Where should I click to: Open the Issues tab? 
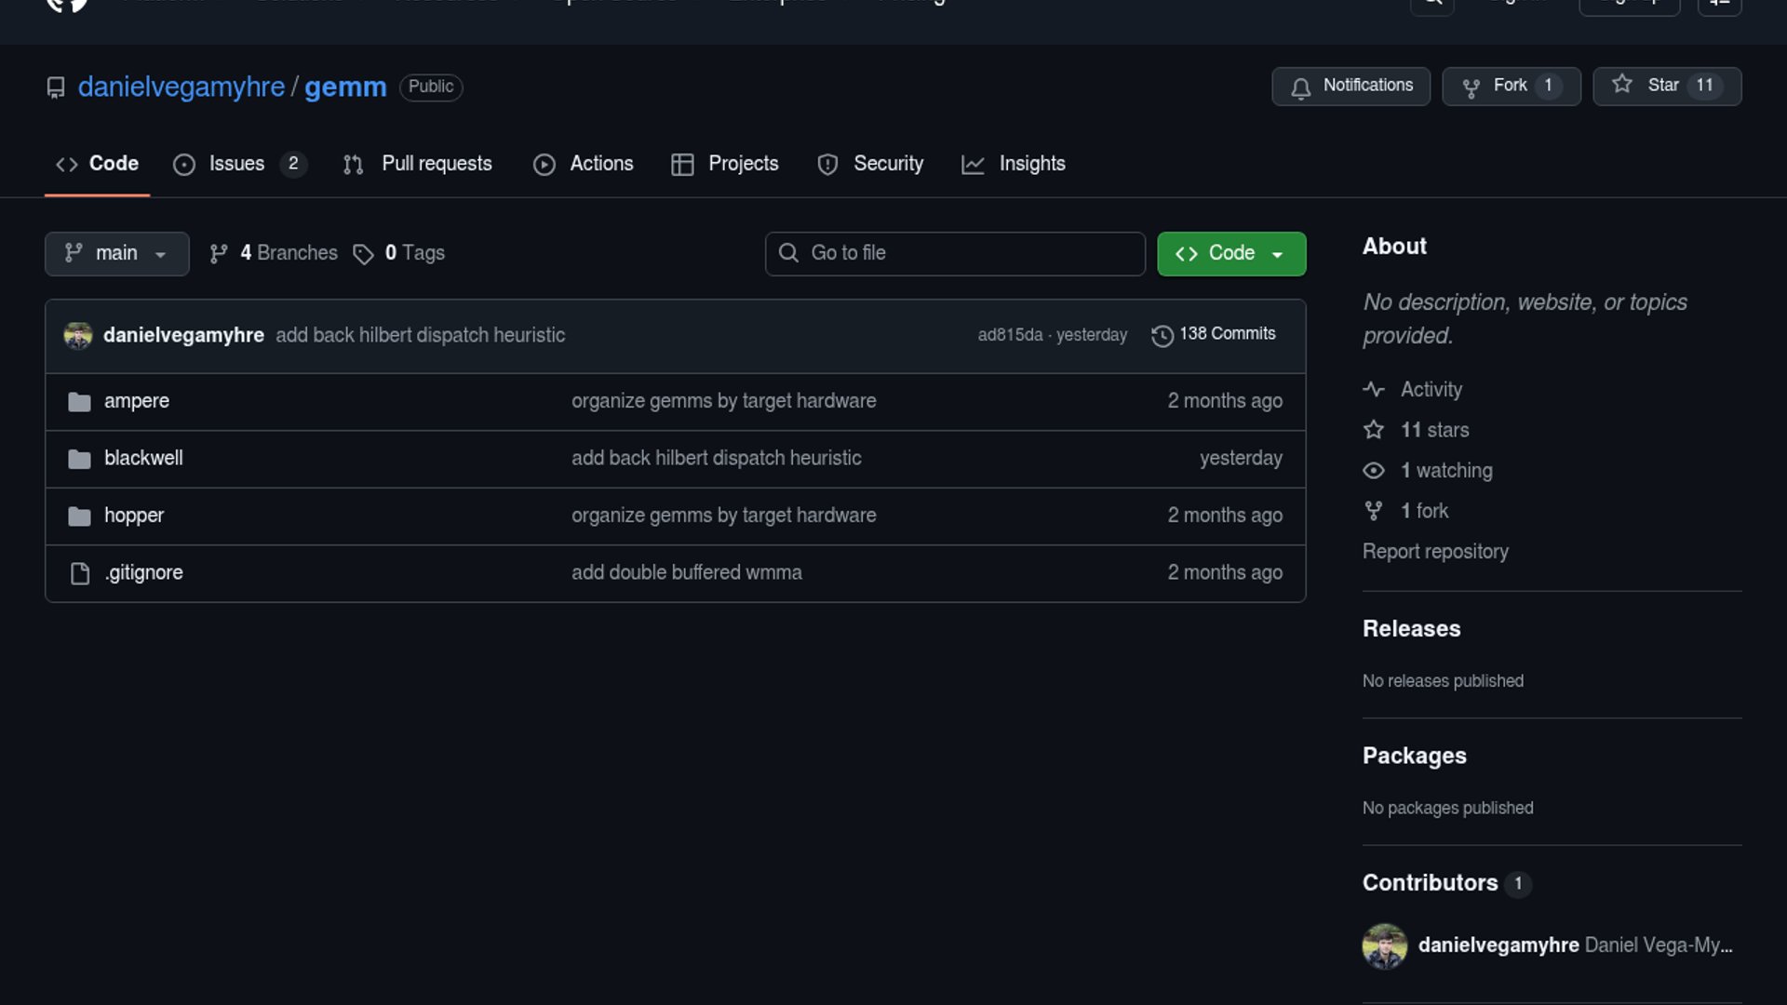[238, 164]
